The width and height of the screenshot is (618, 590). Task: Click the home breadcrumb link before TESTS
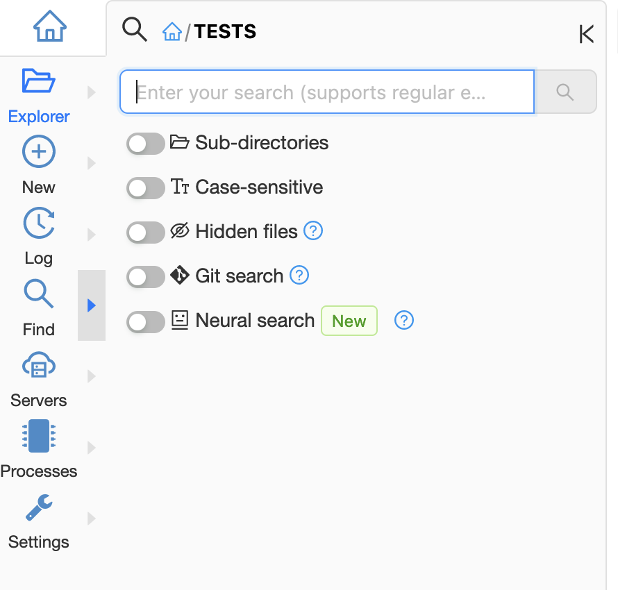click(x=172, y=31)
